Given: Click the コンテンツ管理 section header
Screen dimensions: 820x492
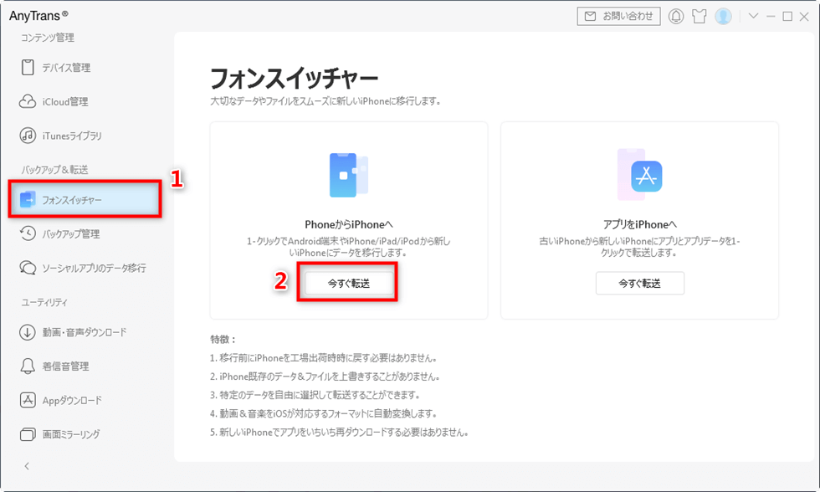Looking at the screenshot, I should 48,38.
